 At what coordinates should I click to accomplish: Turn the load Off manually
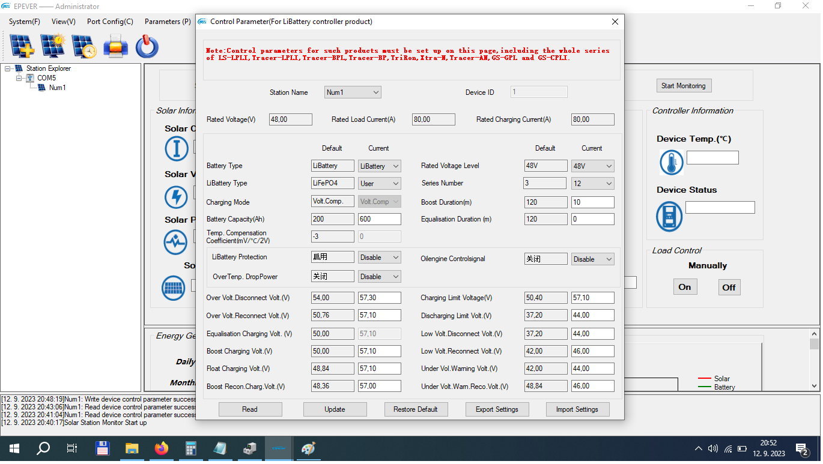[x=729, y=288]
